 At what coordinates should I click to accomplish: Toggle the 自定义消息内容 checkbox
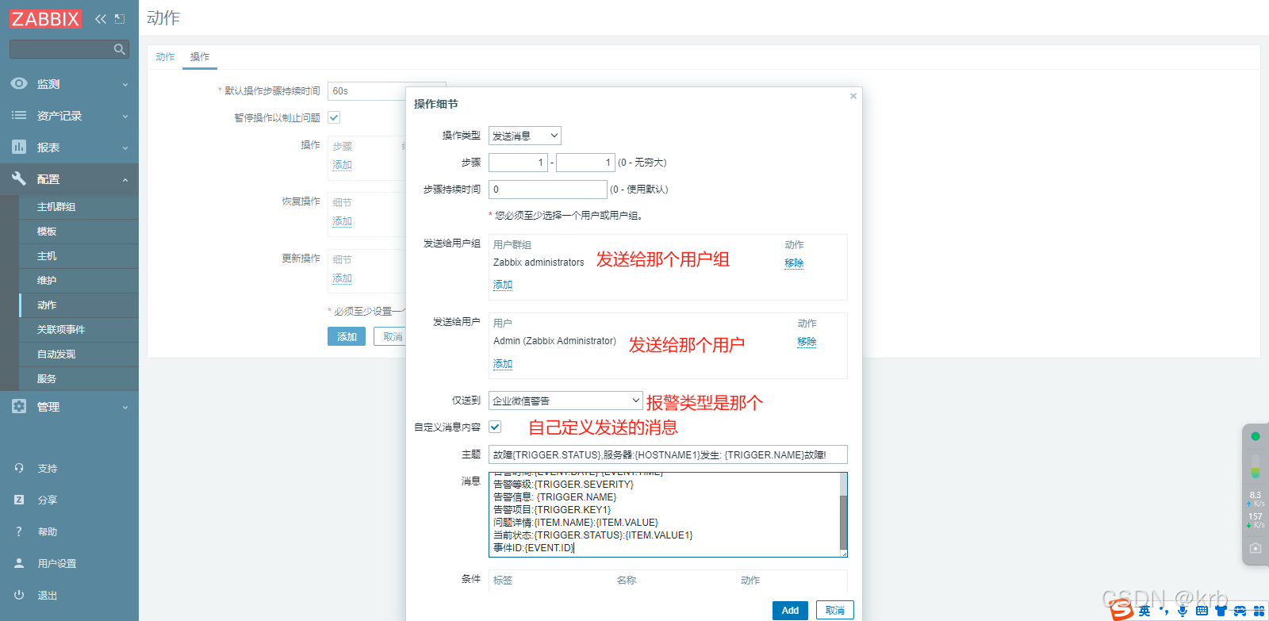(495, 427)
